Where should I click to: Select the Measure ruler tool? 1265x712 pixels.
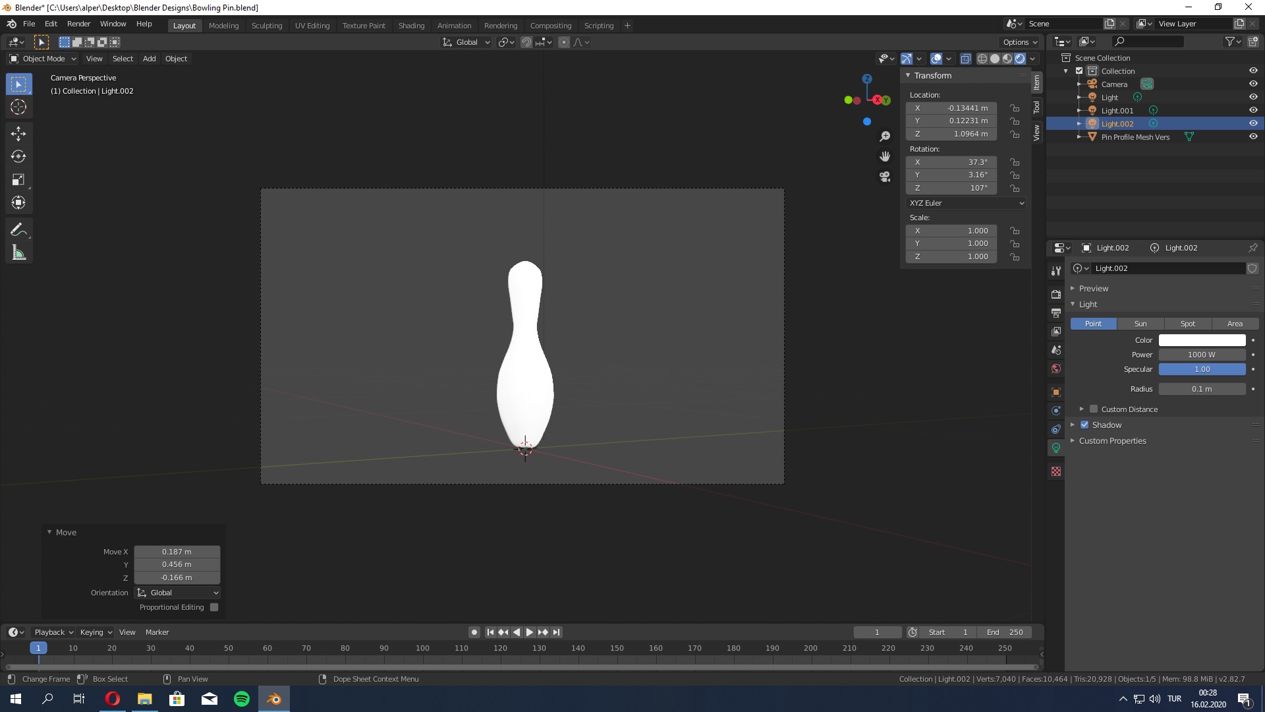(18, 253)
